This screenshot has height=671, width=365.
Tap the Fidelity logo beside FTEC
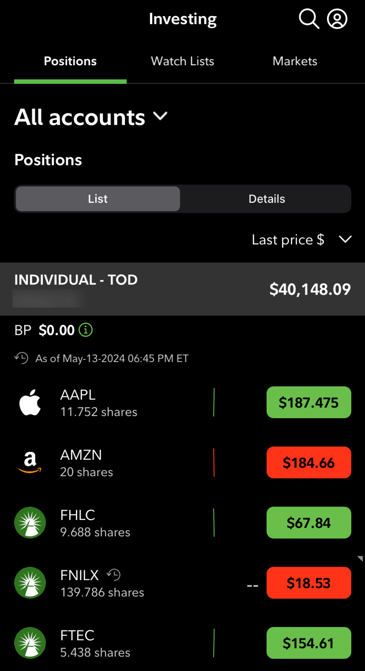pyautogui.click(x=30, y=643)
